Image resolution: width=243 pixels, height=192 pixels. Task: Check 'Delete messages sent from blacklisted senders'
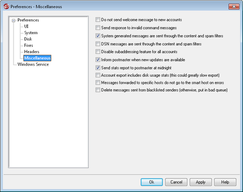coord(98,90)
